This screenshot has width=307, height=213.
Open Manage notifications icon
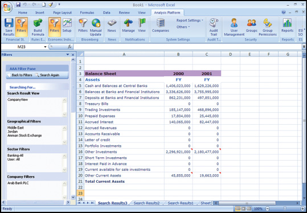click(129, 26)
